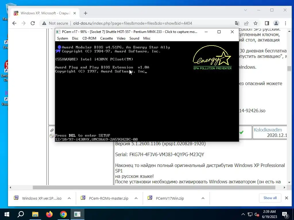Open the Misc menu in PCem
294x220 pixels.
click(x=147, y=38)
